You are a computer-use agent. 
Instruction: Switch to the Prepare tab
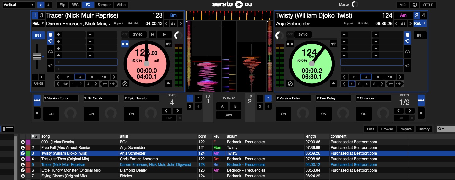[x=405, y=129]
